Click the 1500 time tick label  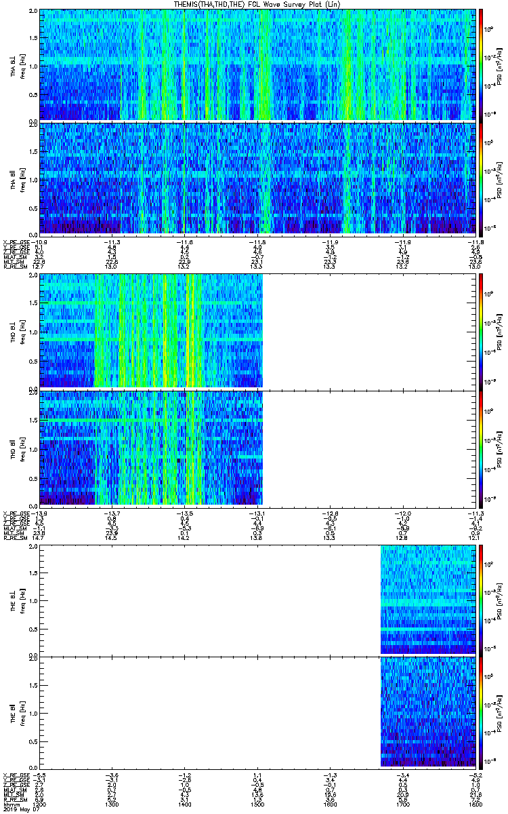257,805
